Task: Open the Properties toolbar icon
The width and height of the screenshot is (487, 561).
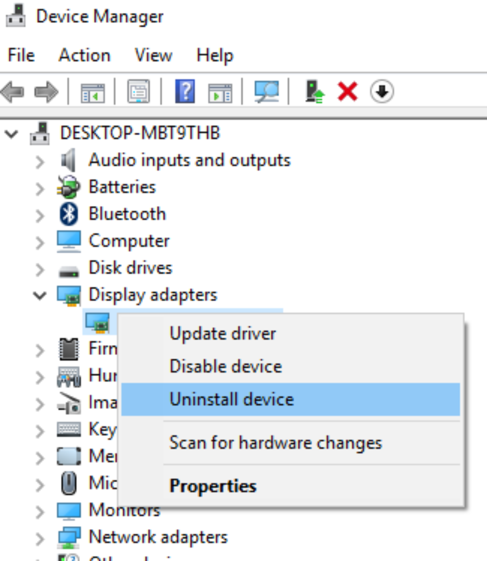Action: click(x=138, y=92)
